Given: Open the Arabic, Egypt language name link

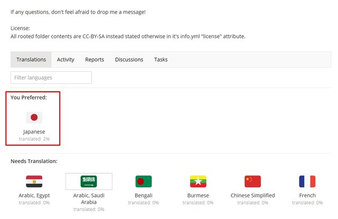Looking at the screenshot, I should coord(34,195).
